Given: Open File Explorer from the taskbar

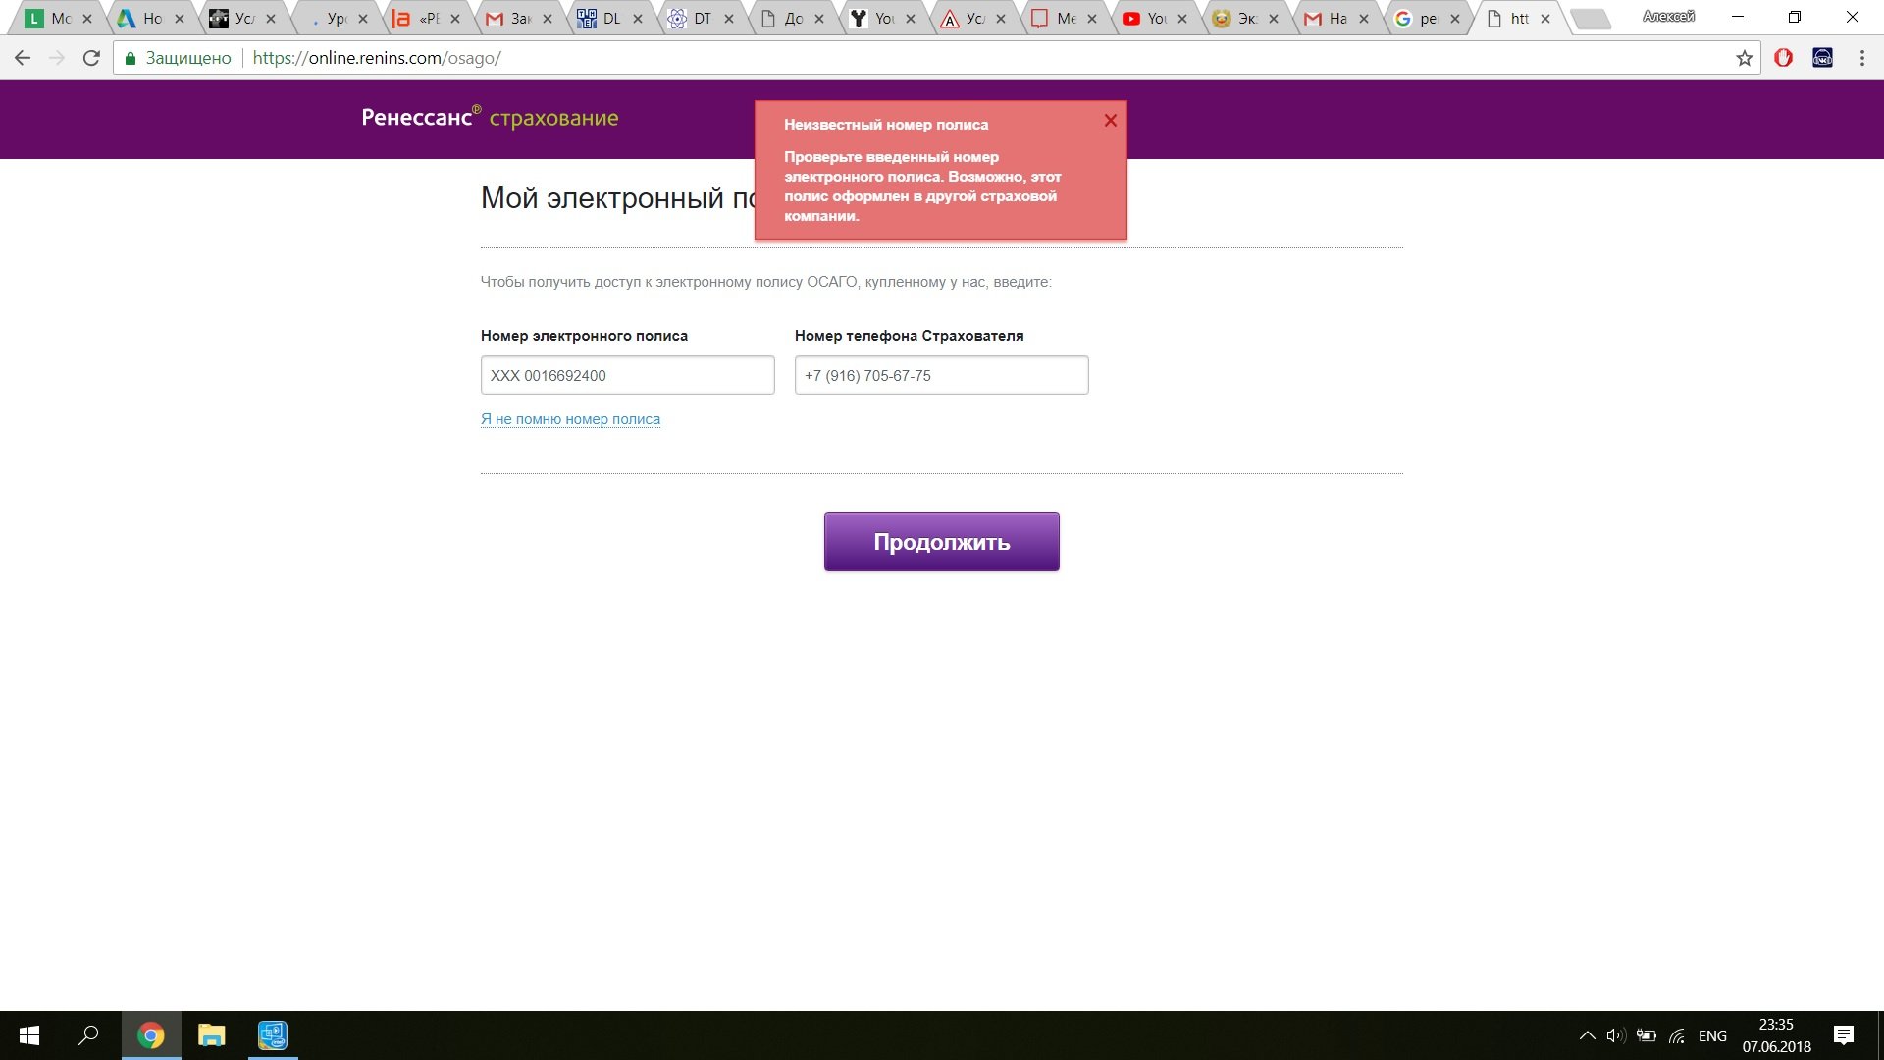Looking at the screenshot, I should (x=211, y=1035).
